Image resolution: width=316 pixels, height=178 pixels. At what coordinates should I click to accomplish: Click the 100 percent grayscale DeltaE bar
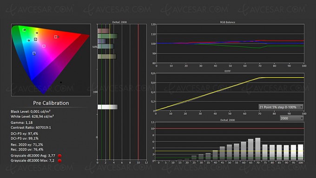(x=301, y=152)
